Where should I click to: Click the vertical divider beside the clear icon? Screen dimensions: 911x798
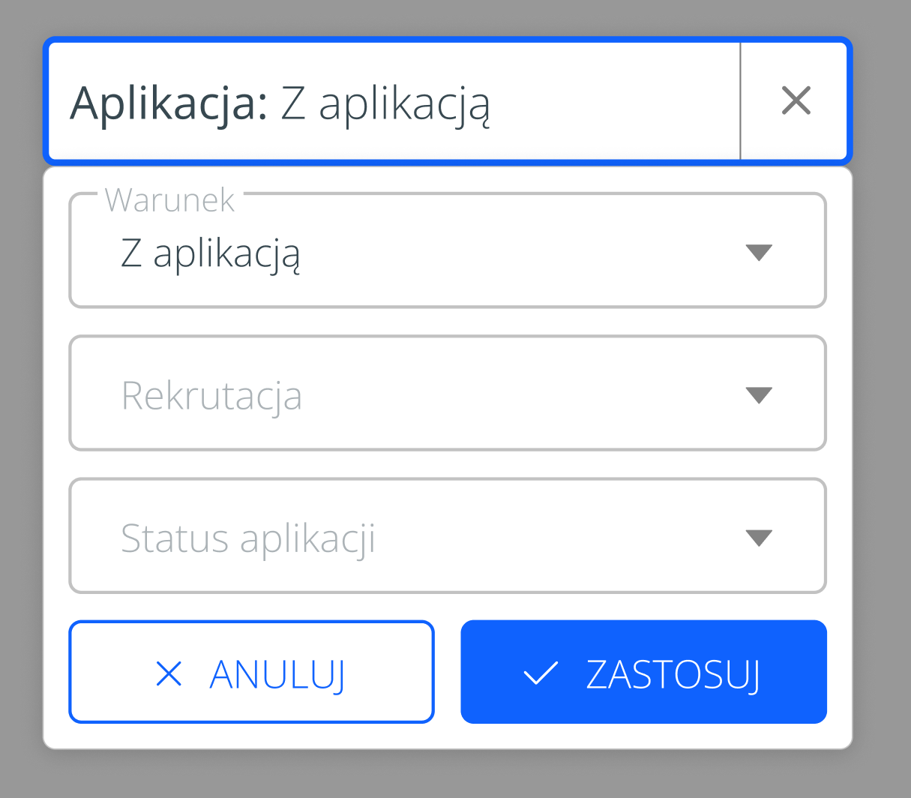click(x=740, y=100)
